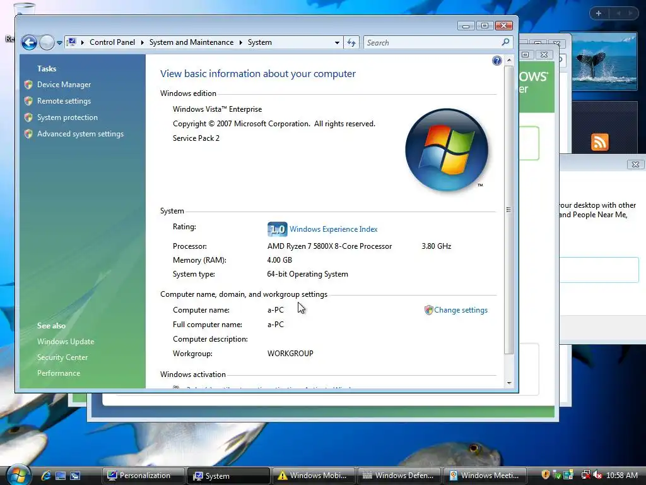Click the whale slideshow gadget picture
Viewport: 646px width, 485px height.
click(x=604, y=63)
